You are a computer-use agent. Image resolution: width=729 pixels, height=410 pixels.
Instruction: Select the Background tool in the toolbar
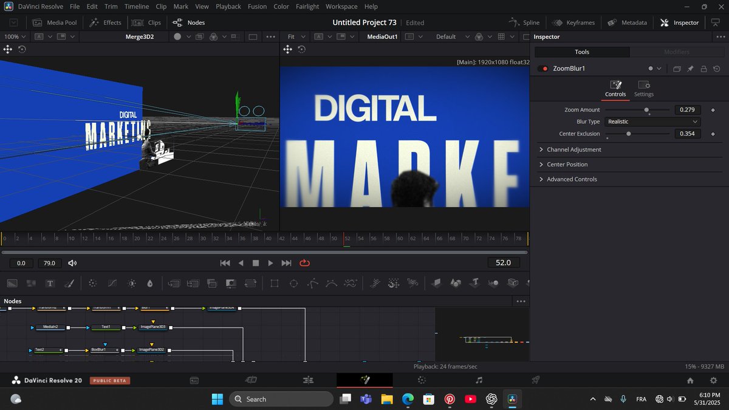click(x=12, y=283)
